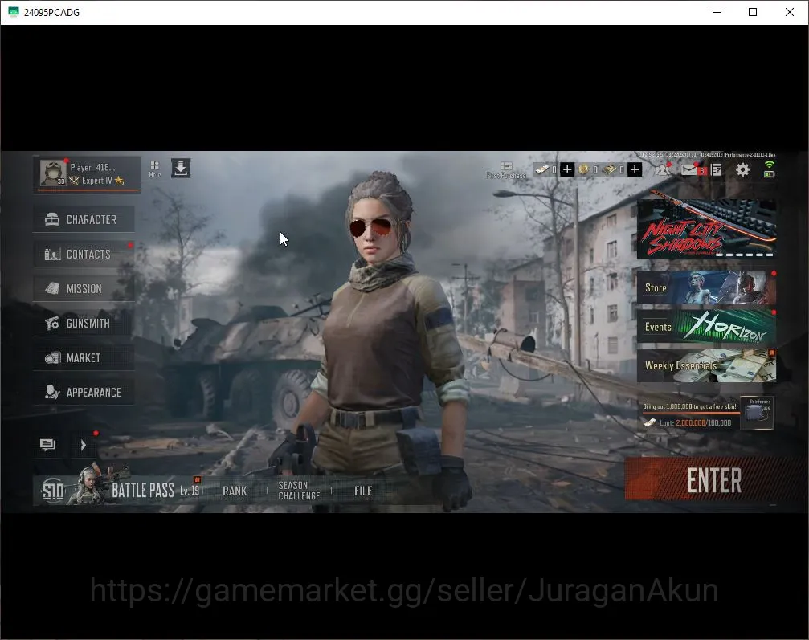Click the S10 season badge
The width and height of the screenshot is (809, 640).
pyautogui.click(x=53, y=491)
